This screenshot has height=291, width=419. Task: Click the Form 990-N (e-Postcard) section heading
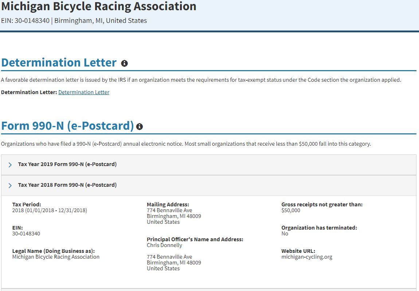[x=67, y=126]
